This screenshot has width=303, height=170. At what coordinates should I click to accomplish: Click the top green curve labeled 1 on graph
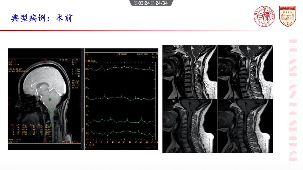122,68
